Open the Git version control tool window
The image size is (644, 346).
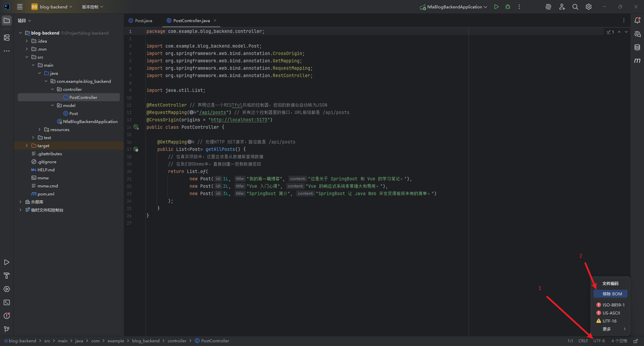[7, 329]
